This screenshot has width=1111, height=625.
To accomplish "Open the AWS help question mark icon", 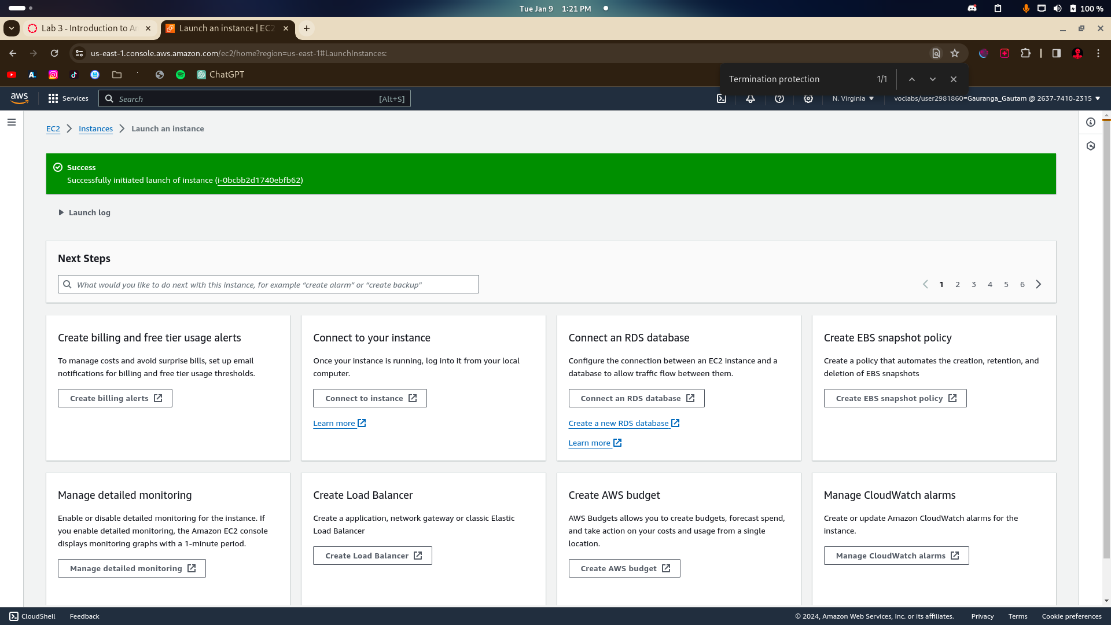I will [x=779, y=98].
